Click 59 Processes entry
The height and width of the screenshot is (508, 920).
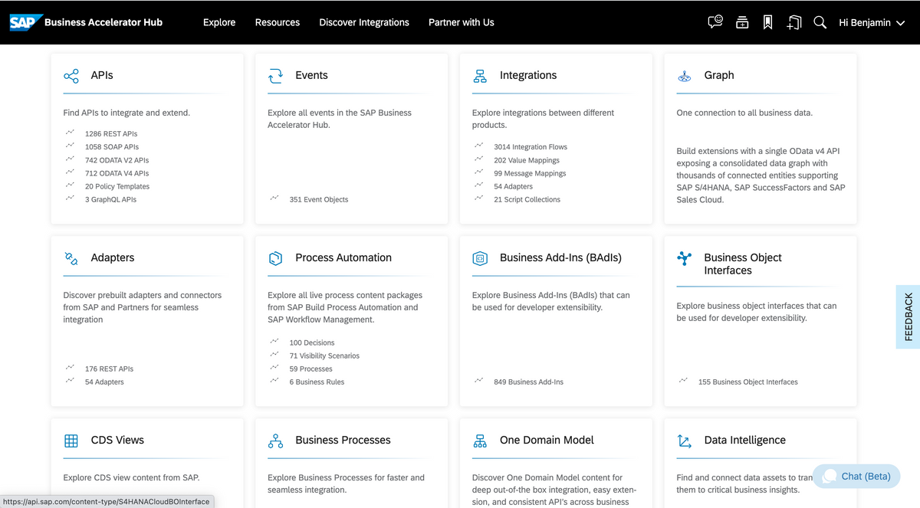(310, 369)
